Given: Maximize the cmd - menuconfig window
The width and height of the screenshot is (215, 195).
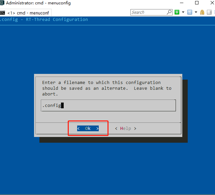Looking at the screenshot, I should 197,3.
